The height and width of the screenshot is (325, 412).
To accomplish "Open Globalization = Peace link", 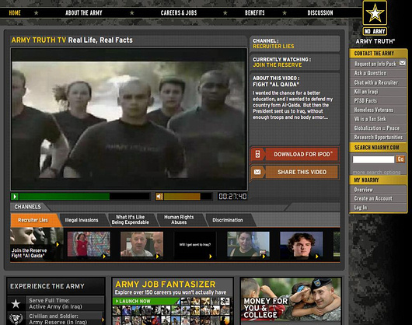I will [377, 128].
